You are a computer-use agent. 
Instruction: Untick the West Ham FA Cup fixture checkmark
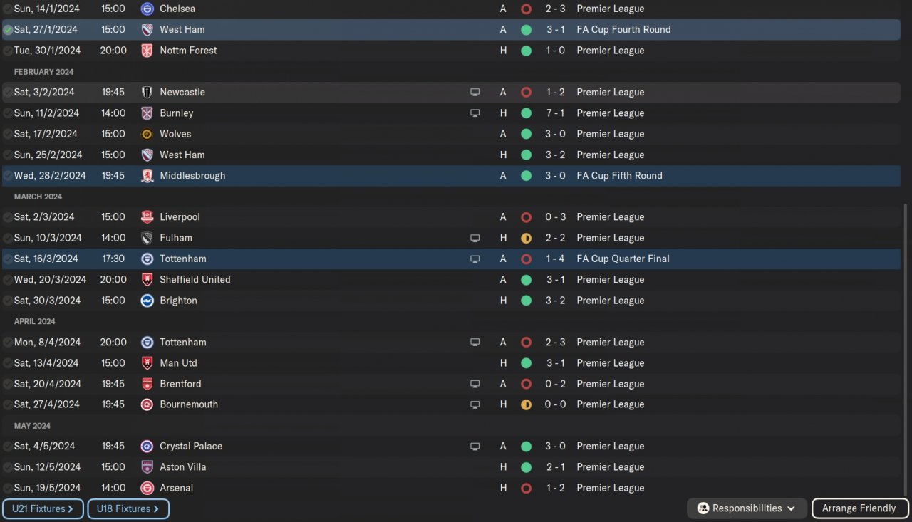(x=8, y=30)
